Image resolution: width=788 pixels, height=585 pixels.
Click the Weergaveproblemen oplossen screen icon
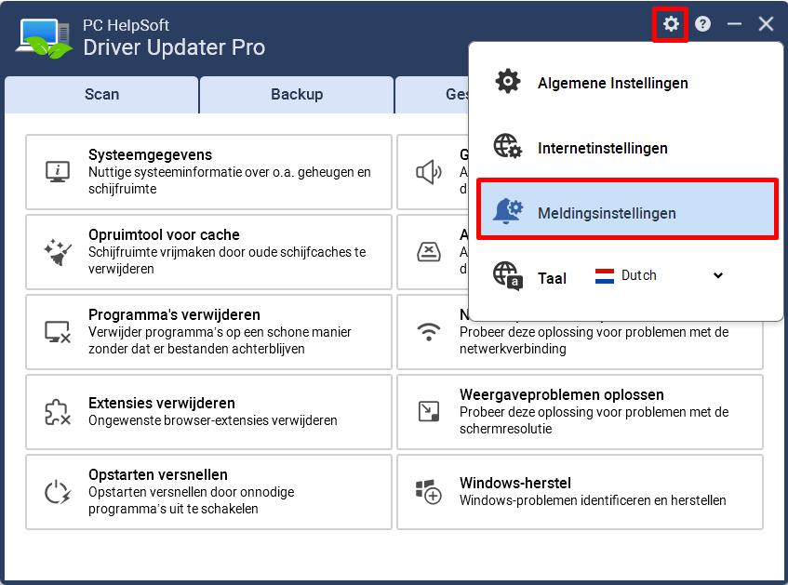429,412
